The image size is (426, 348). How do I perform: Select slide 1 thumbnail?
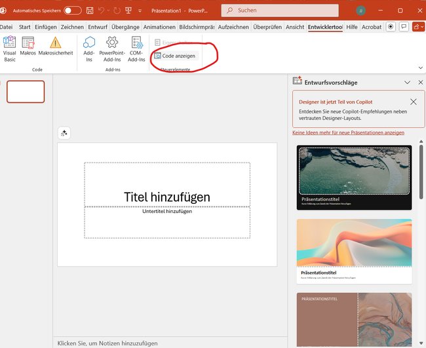click(x=26, y=92)
